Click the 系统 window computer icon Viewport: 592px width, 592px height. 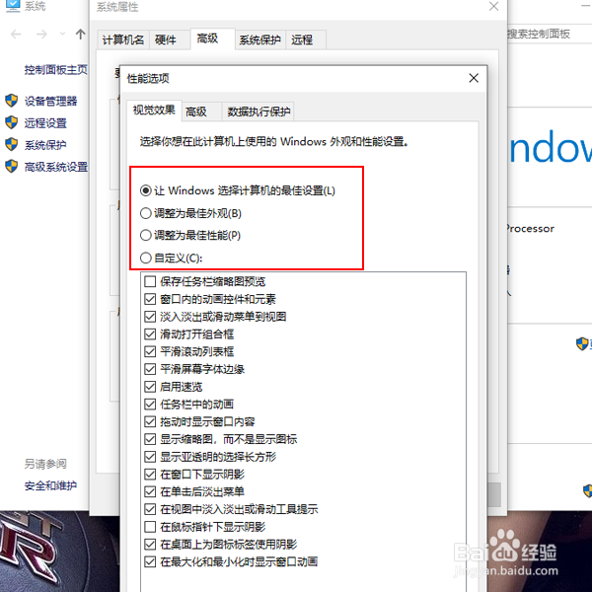tap(13, 7)
